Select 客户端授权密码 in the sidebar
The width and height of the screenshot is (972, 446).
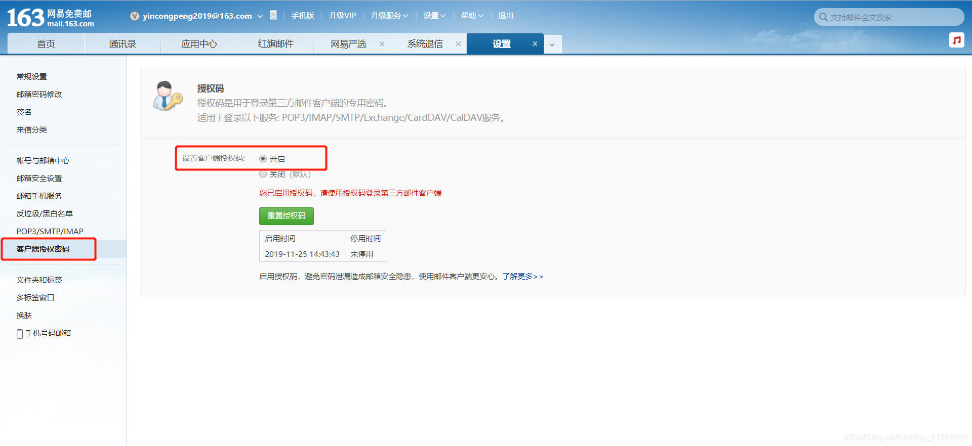click(43, 249)
